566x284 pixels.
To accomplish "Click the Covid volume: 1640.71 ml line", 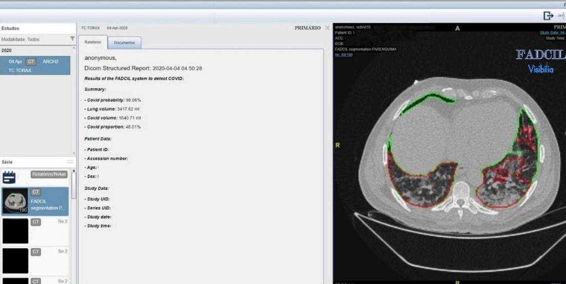I will (x=112, y=118).
